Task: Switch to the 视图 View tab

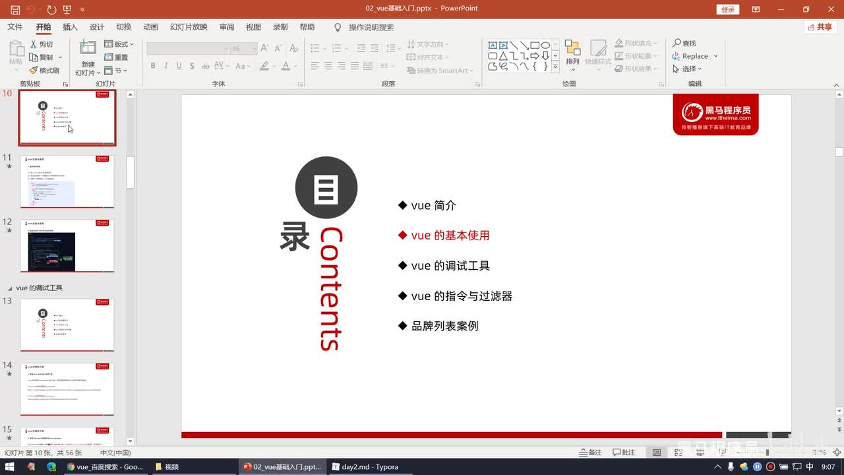Action: (253, 27)
